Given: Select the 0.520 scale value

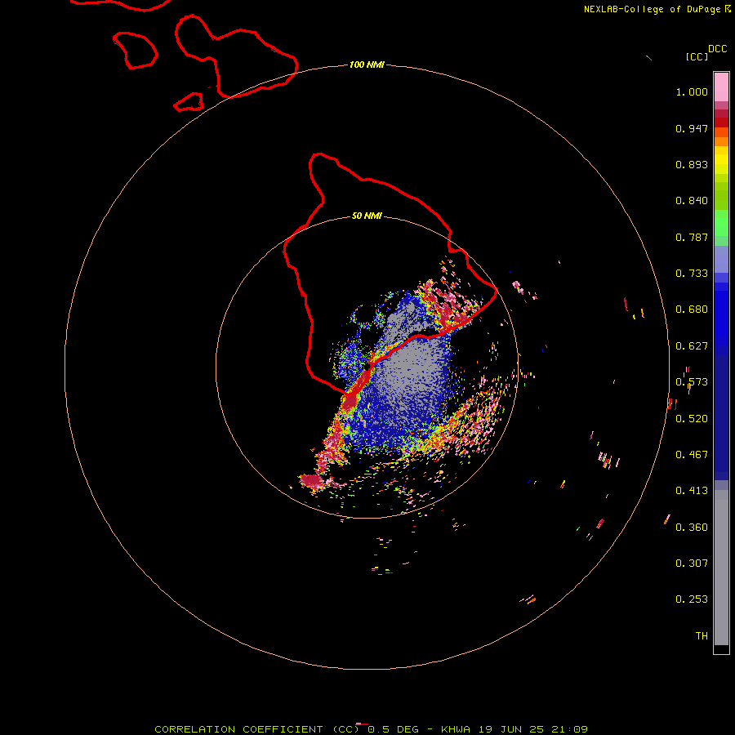Looking at the screenshot, I should pyautogui.click(x=692, y=419).
